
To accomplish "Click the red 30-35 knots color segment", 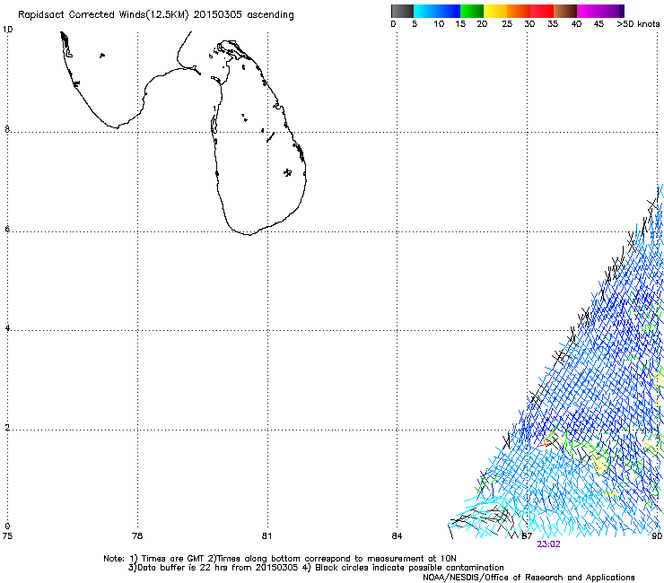I will (x=542, y=11).
